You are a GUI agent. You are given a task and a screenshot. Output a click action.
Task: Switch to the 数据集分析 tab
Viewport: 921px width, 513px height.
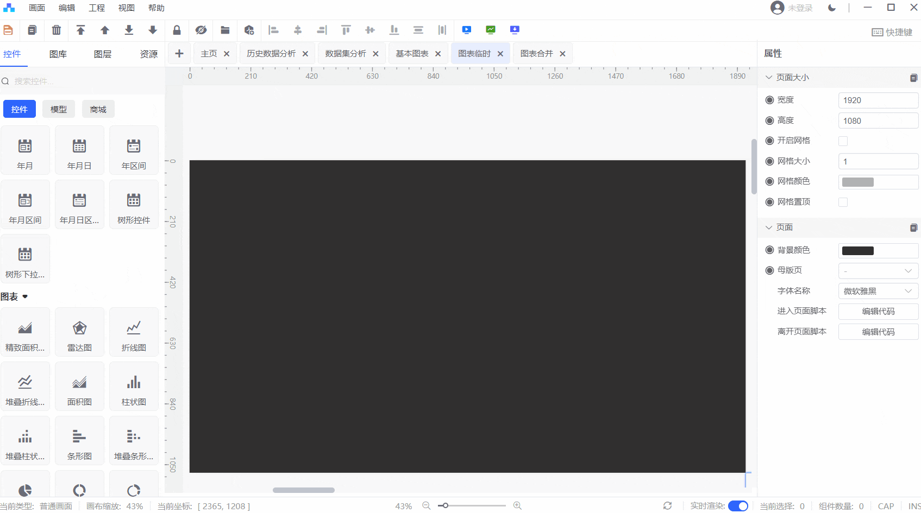coord(346,54)
